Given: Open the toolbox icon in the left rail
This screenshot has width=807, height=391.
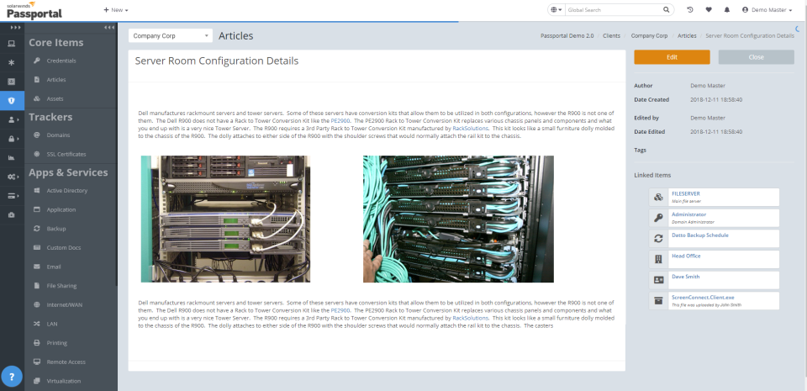Looking at the screenshot, I should point(11,215).
